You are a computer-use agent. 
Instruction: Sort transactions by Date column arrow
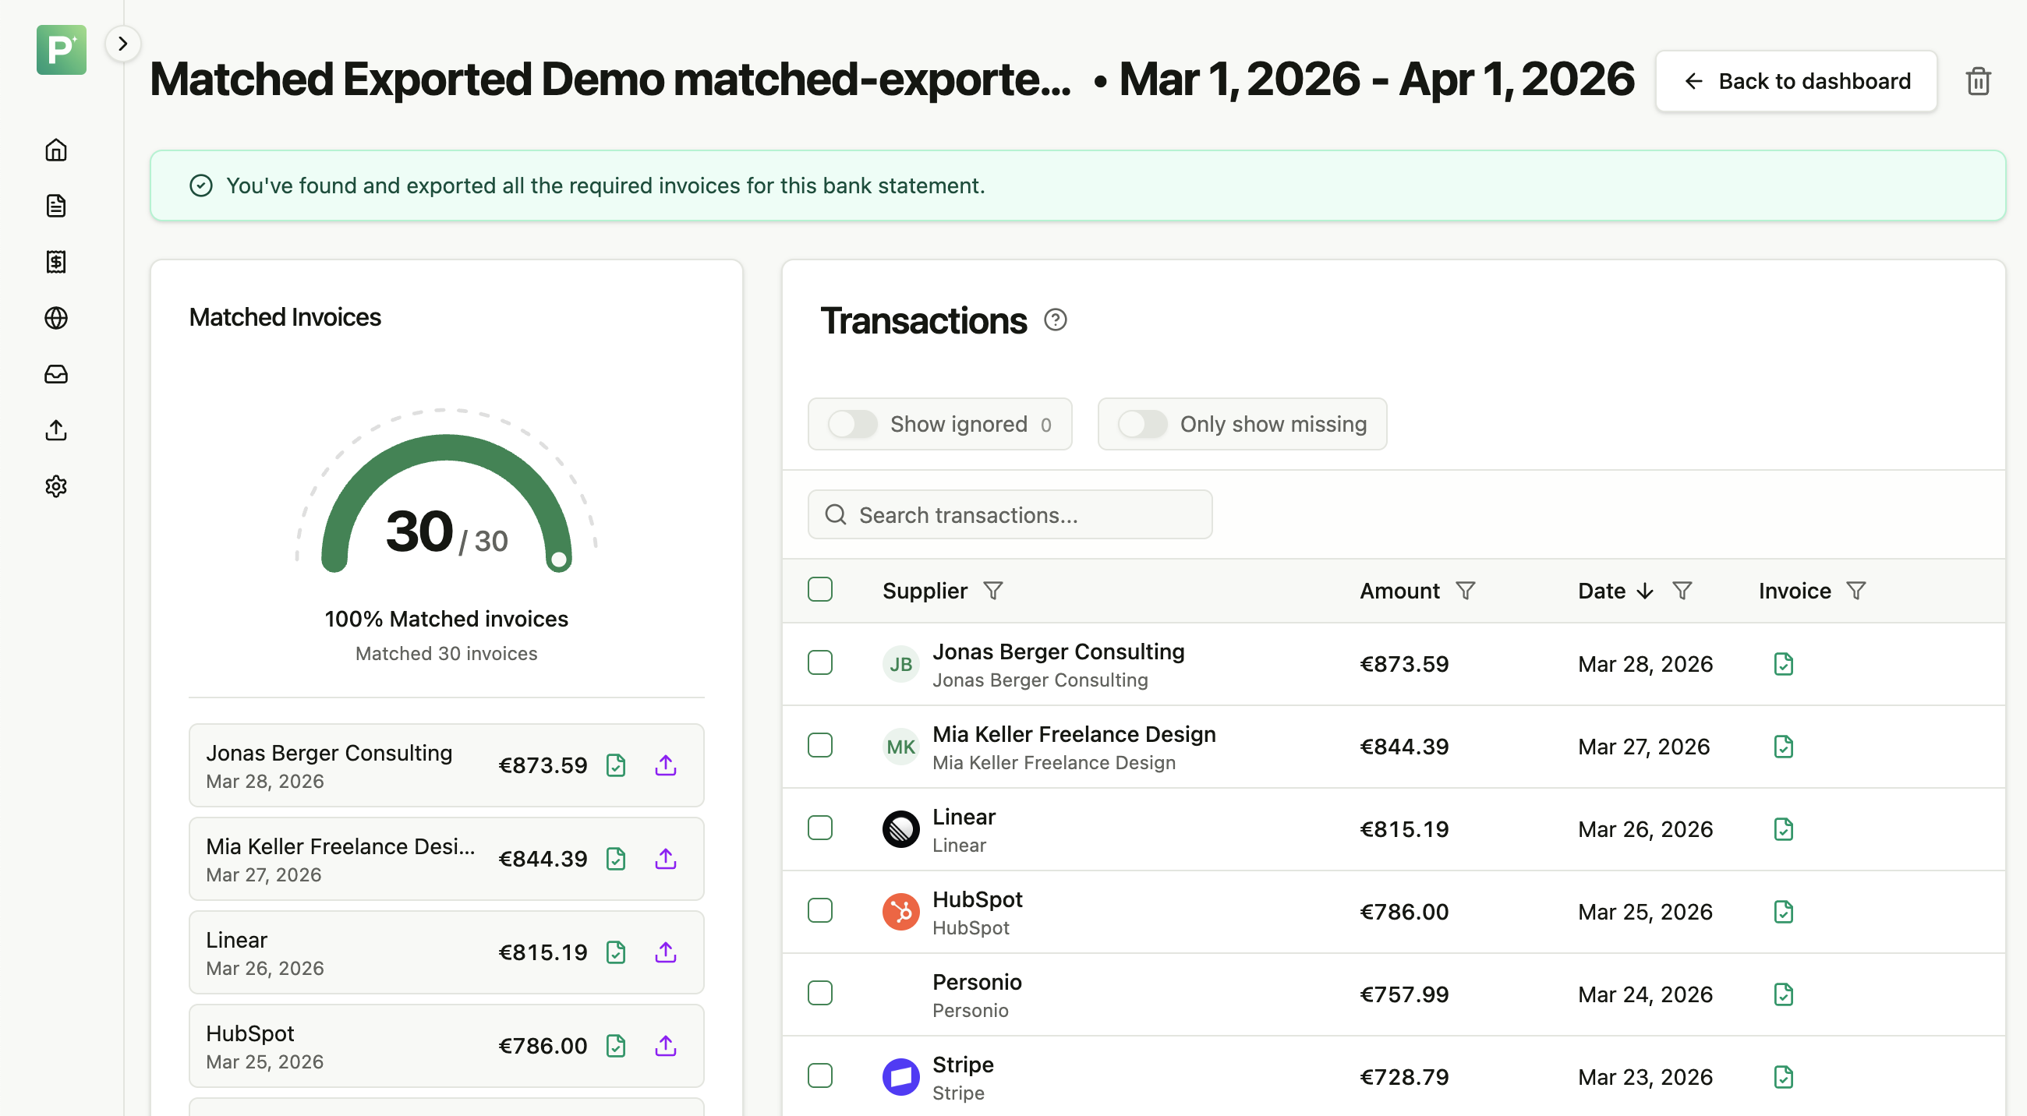coord(1644,592)
